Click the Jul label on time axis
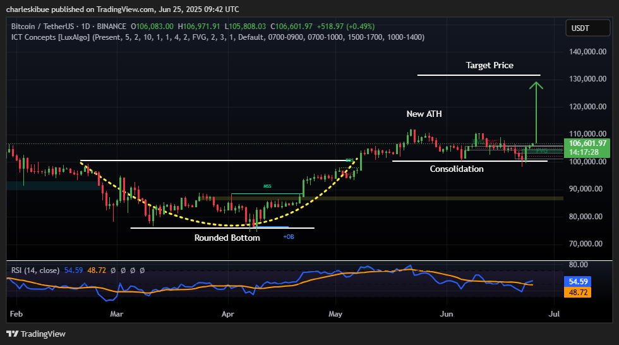 pos(555,314)
